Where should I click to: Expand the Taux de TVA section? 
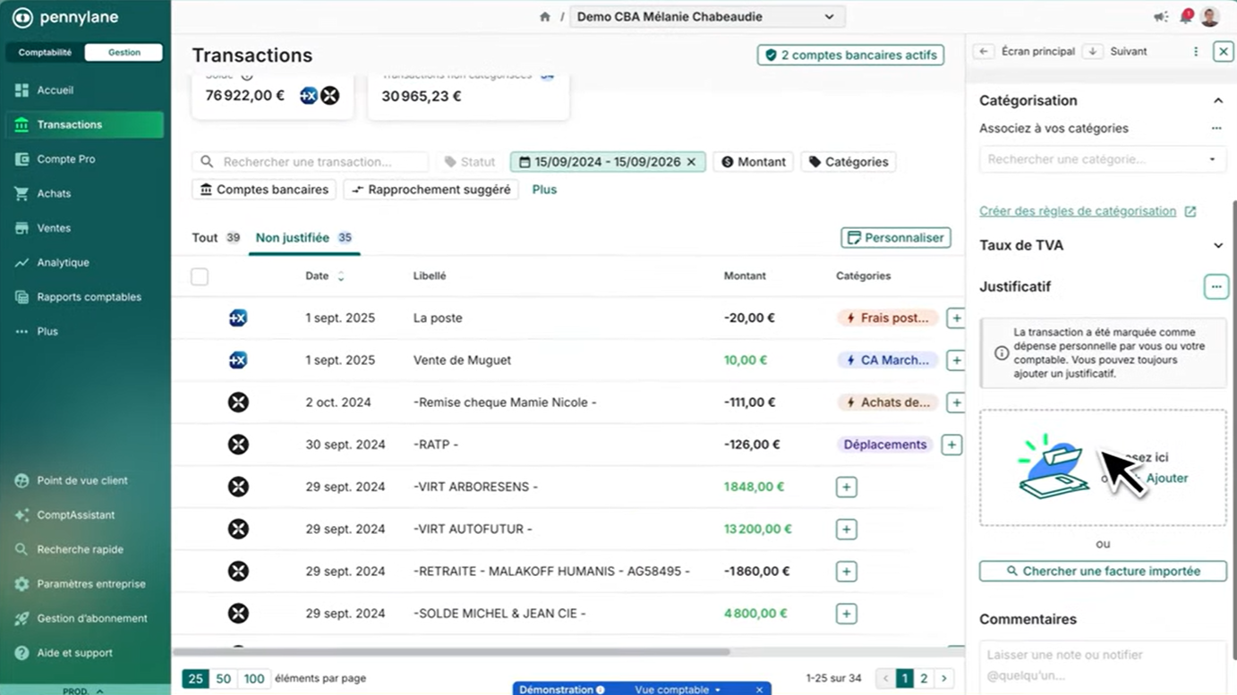point(1217,245)
